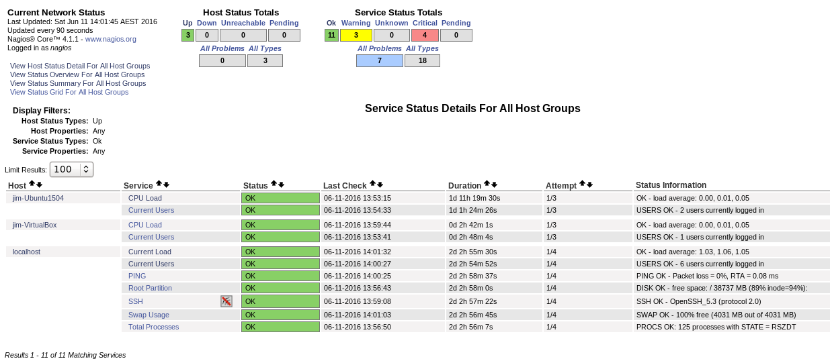830x361 pixels.
Task: Sort Host column descending with down arrow
Action: pyautogui.click(x=39, y=185)
